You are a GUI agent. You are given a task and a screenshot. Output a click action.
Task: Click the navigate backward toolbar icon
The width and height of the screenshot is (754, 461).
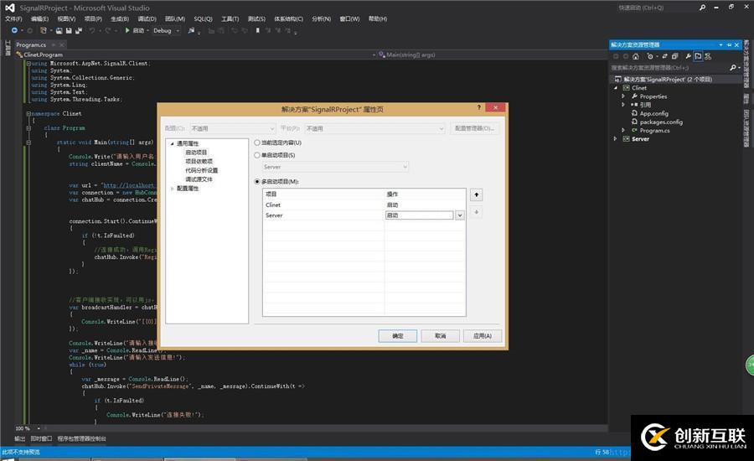pos(14,30)
